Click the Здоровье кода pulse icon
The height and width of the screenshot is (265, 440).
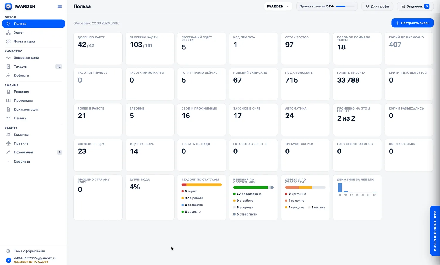tap(8, 58)
